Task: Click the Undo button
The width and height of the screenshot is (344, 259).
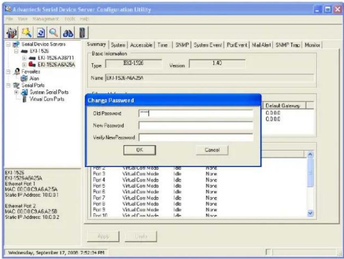Action: (x=141, y=236)
